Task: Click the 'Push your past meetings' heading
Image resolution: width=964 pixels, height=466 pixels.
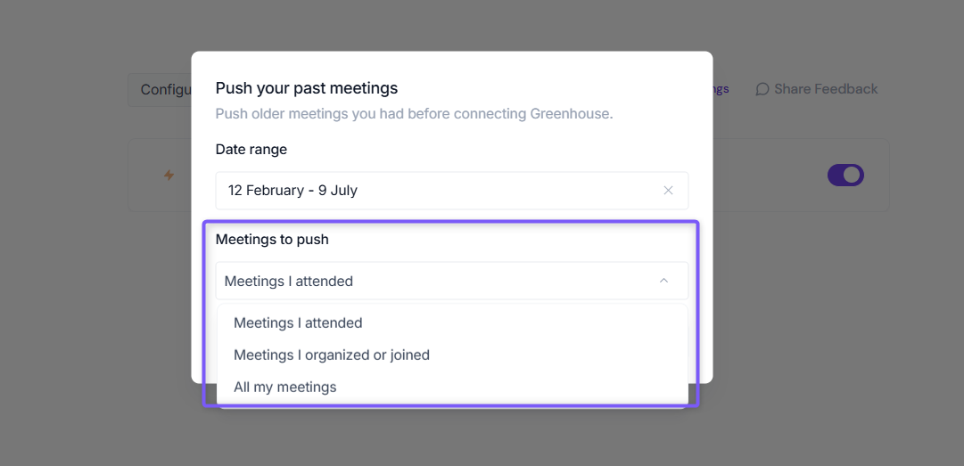Action: click(307, 88)
